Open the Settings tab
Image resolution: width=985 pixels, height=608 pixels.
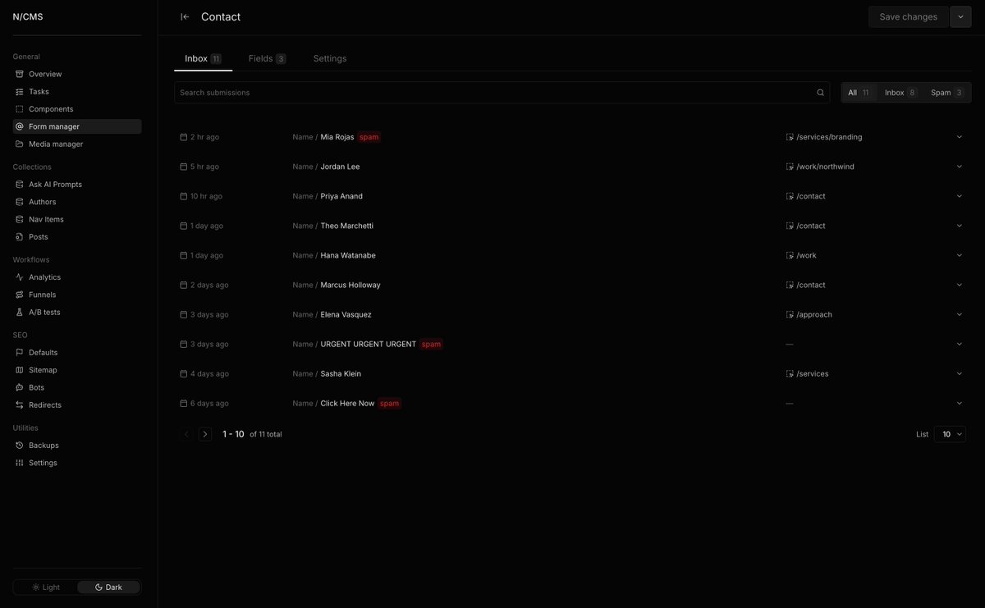pos(330,58)
